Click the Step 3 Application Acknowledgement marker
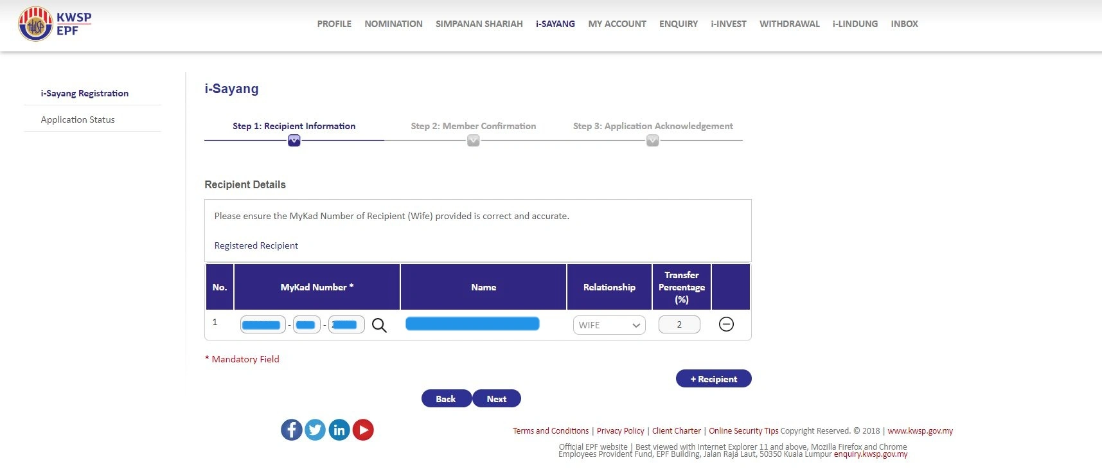This screenshot has width=1102, height=469. tap(652, 141)
